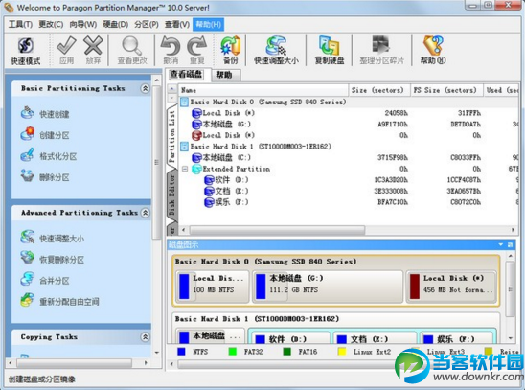This screenshot has height=390, width=525.
Task: Select the vertical Disk Editor tab
Action: click(171, 195)
